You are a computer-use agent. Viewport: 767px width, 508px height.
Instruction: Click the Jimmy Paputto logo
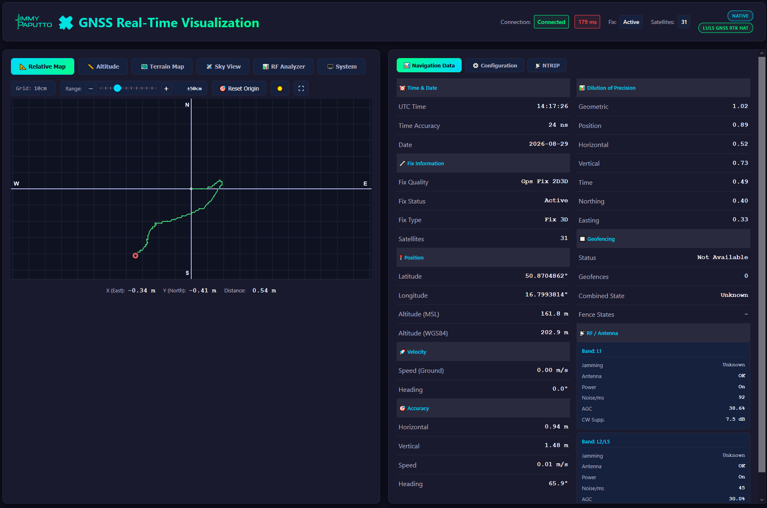click(34, 22)
